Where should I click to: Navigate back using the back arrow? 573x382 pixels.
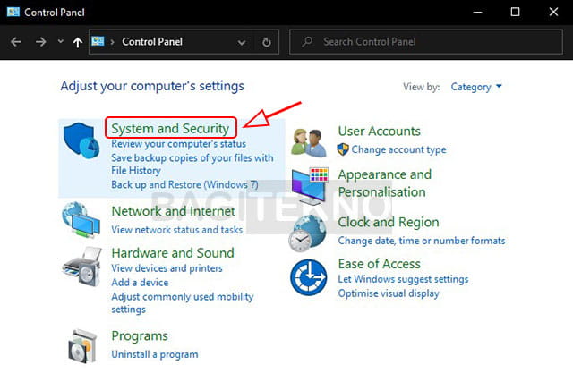pyautogui.click(x=16, y=42)
